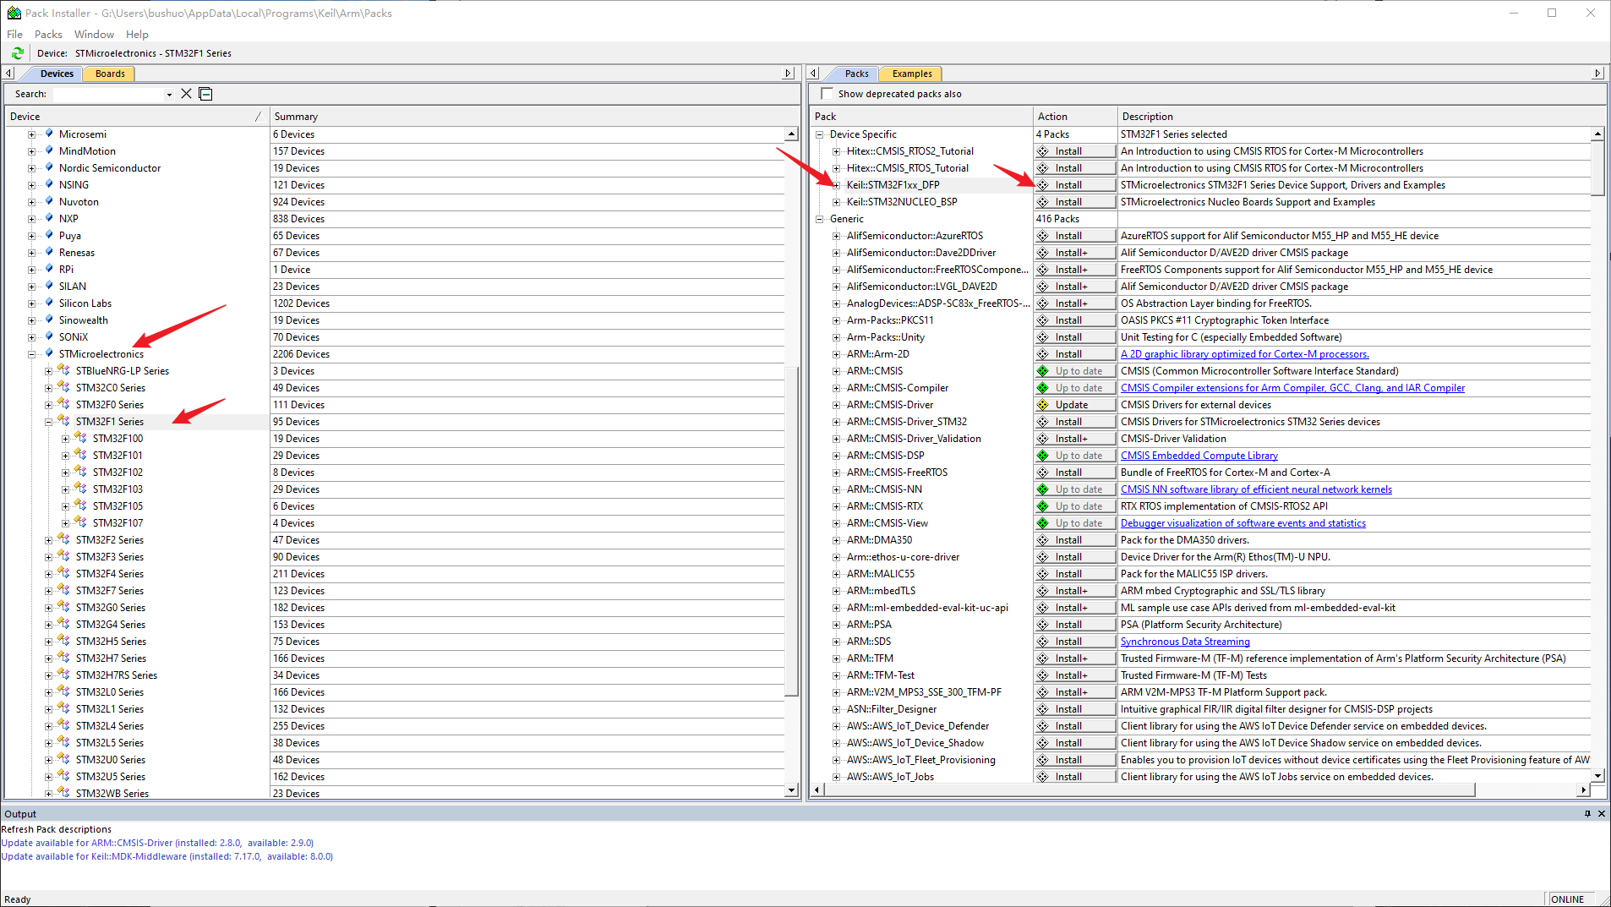Click the install icon for Keil::STM32NUCLEO_BSP
The image size is (1611, 907).
[1043, 202]
